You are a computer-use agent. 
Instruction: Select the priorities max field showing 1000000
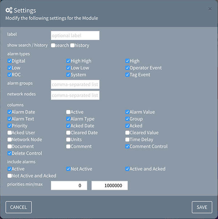[109, 186]
